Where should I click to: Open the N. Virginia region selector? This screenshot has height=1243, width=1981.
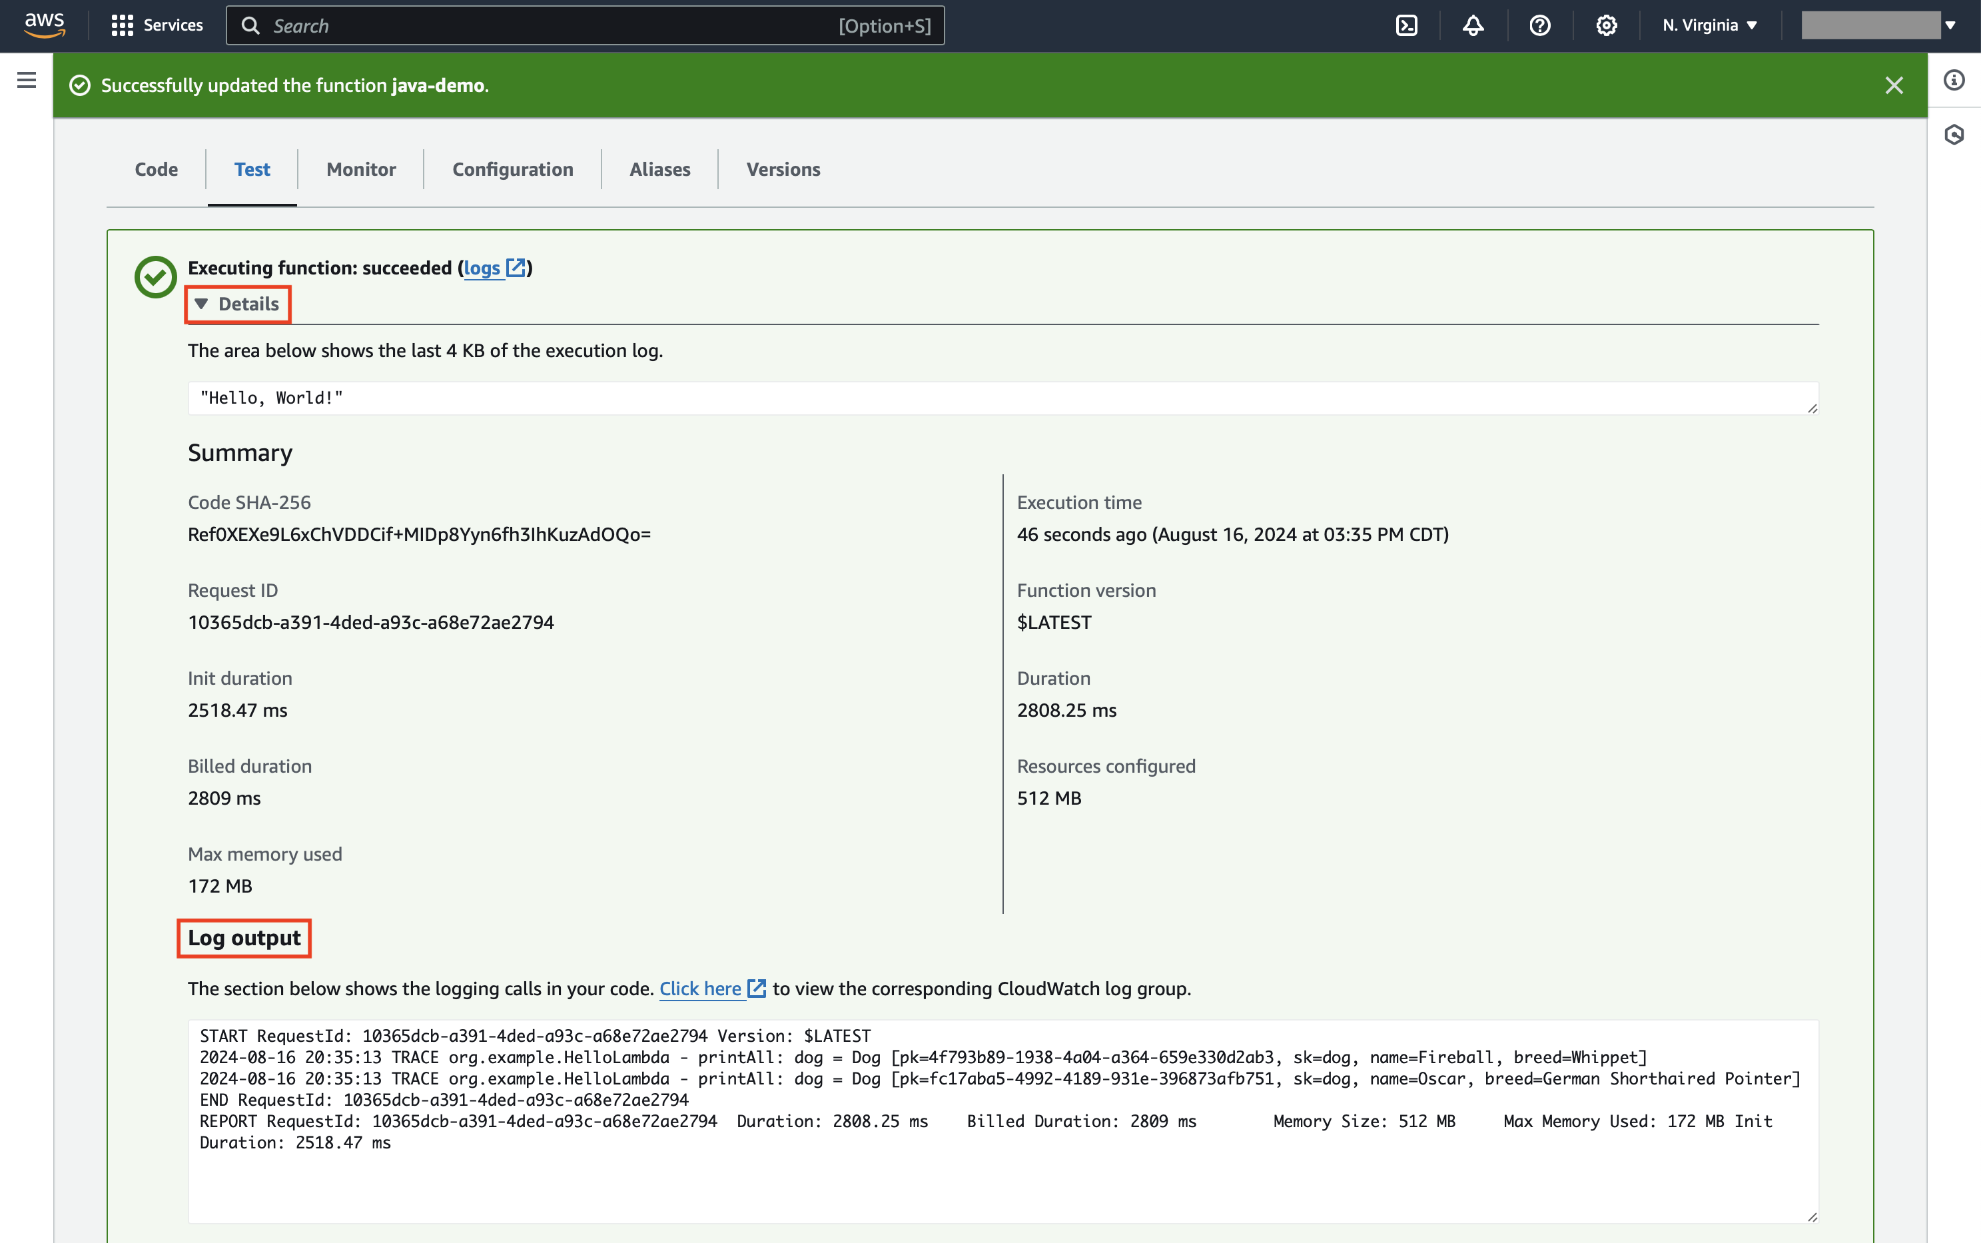click(x=1708, y=25)
